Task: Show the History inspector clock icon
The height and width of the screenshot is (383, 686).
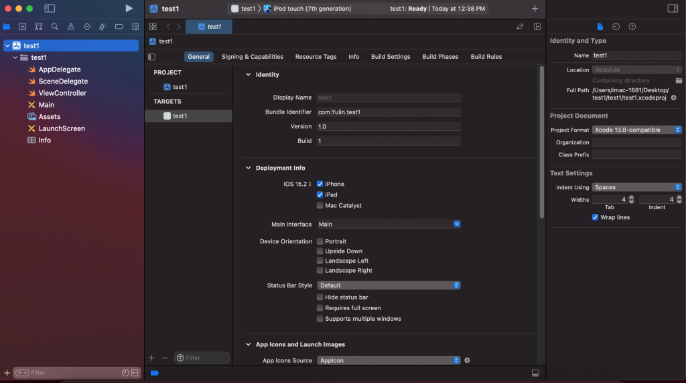Action: tap(616, 27)
